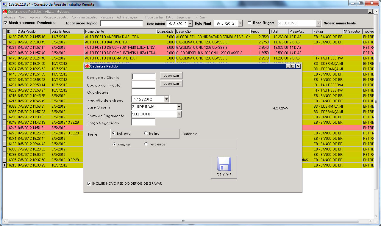Sort by the Nome Cliente column header
Viewport: 381px width, 226px height.
120,31
